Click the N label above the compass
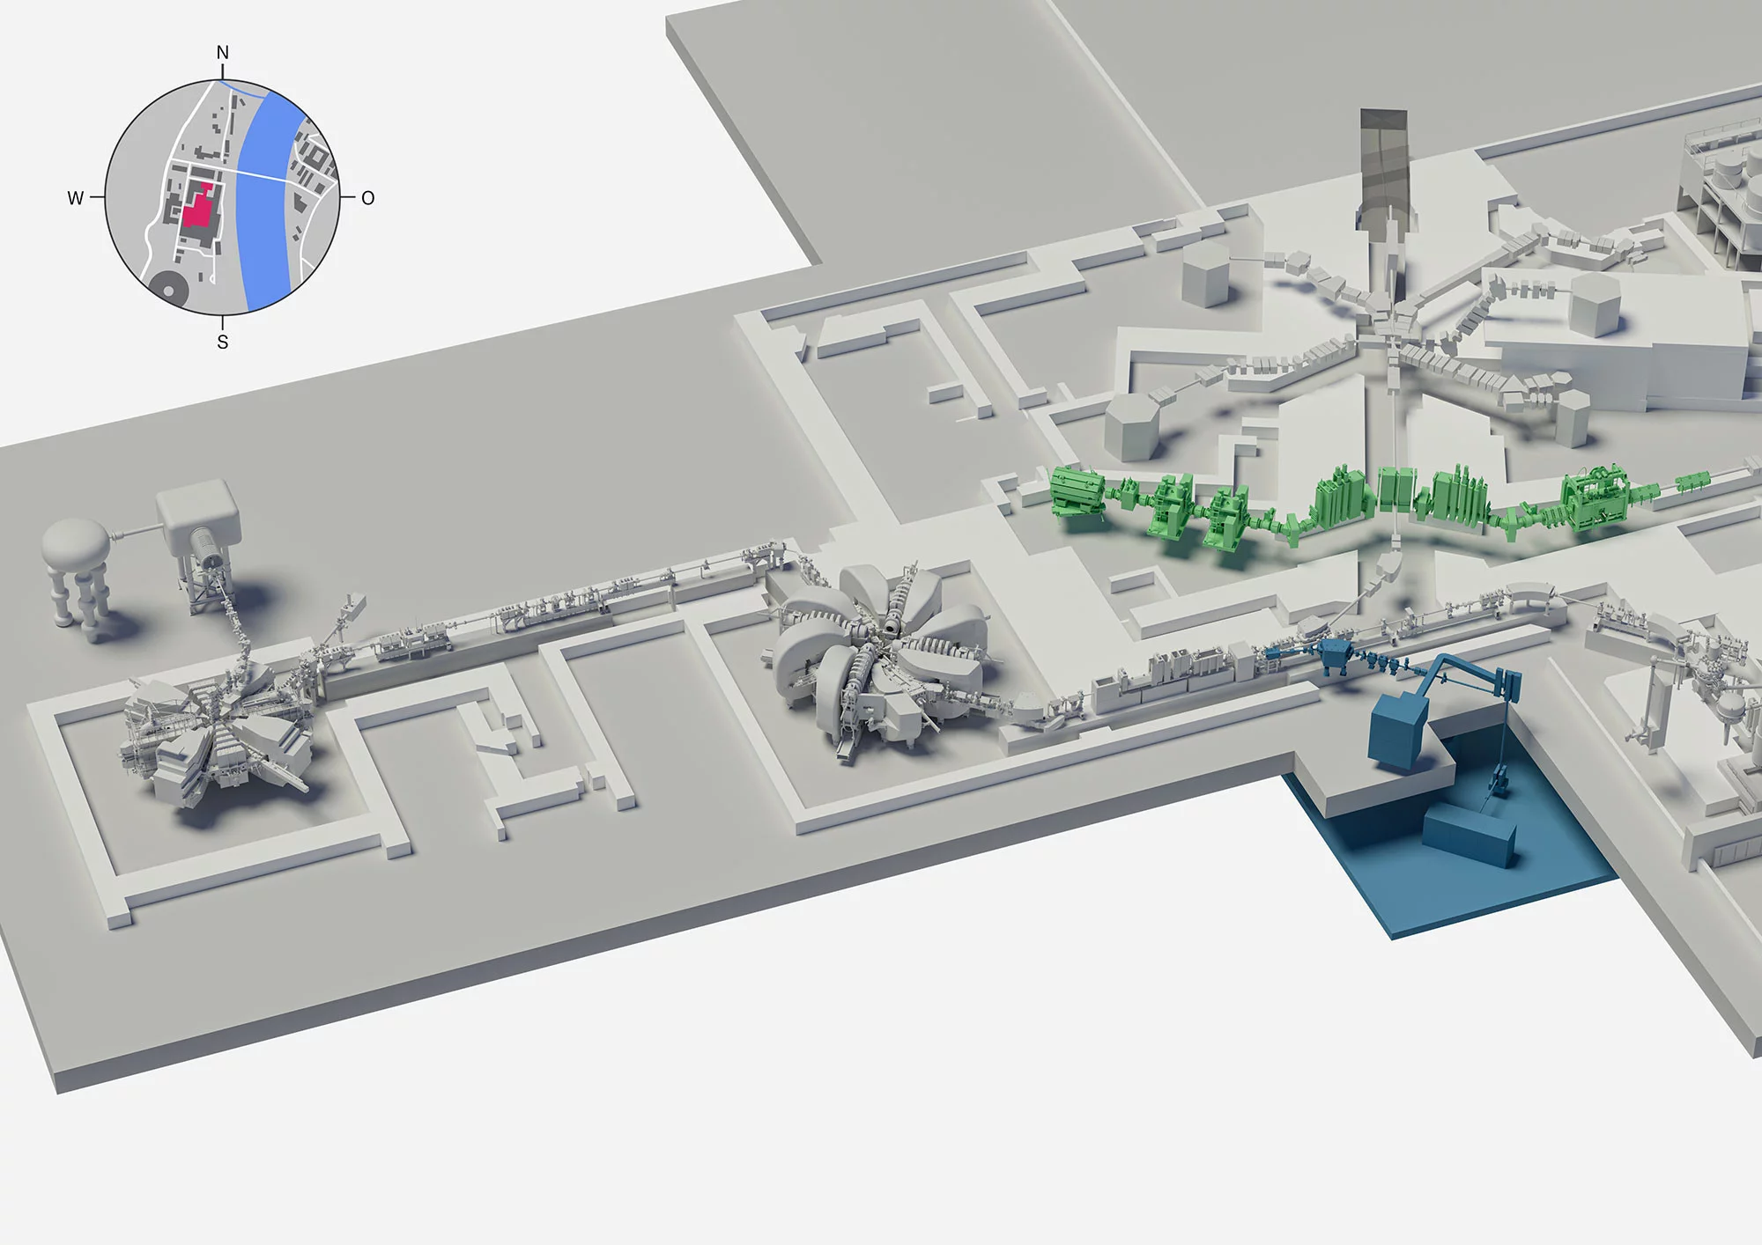 pyautogui.click(x=223, y=53)
